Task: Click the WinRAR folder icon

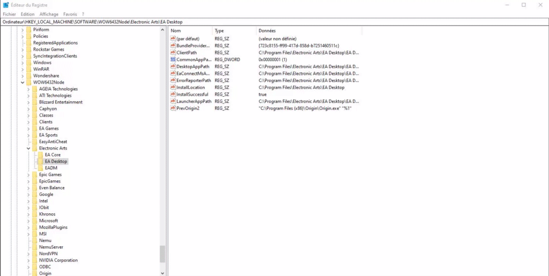Action: pyautogui.click(x=29, y=69)
